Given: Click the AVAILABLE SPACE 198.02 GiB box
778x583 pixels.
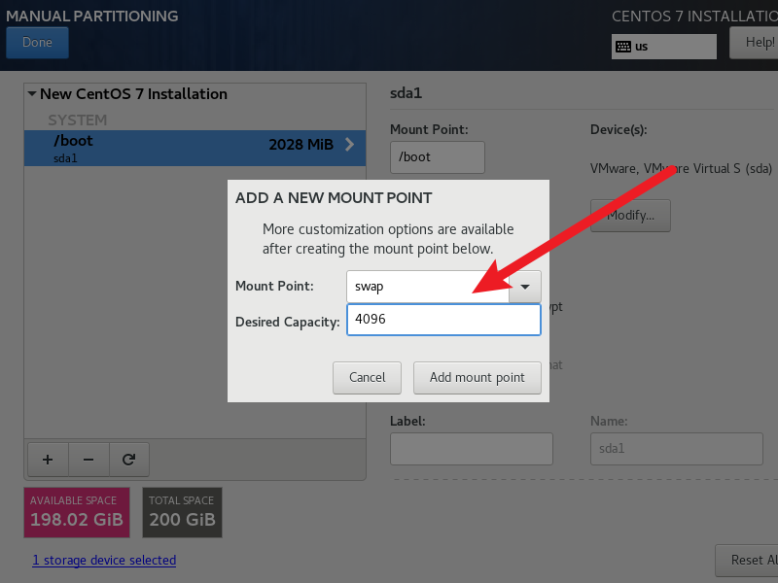Looking at the screenshot, I should click(x=77, y=513).
